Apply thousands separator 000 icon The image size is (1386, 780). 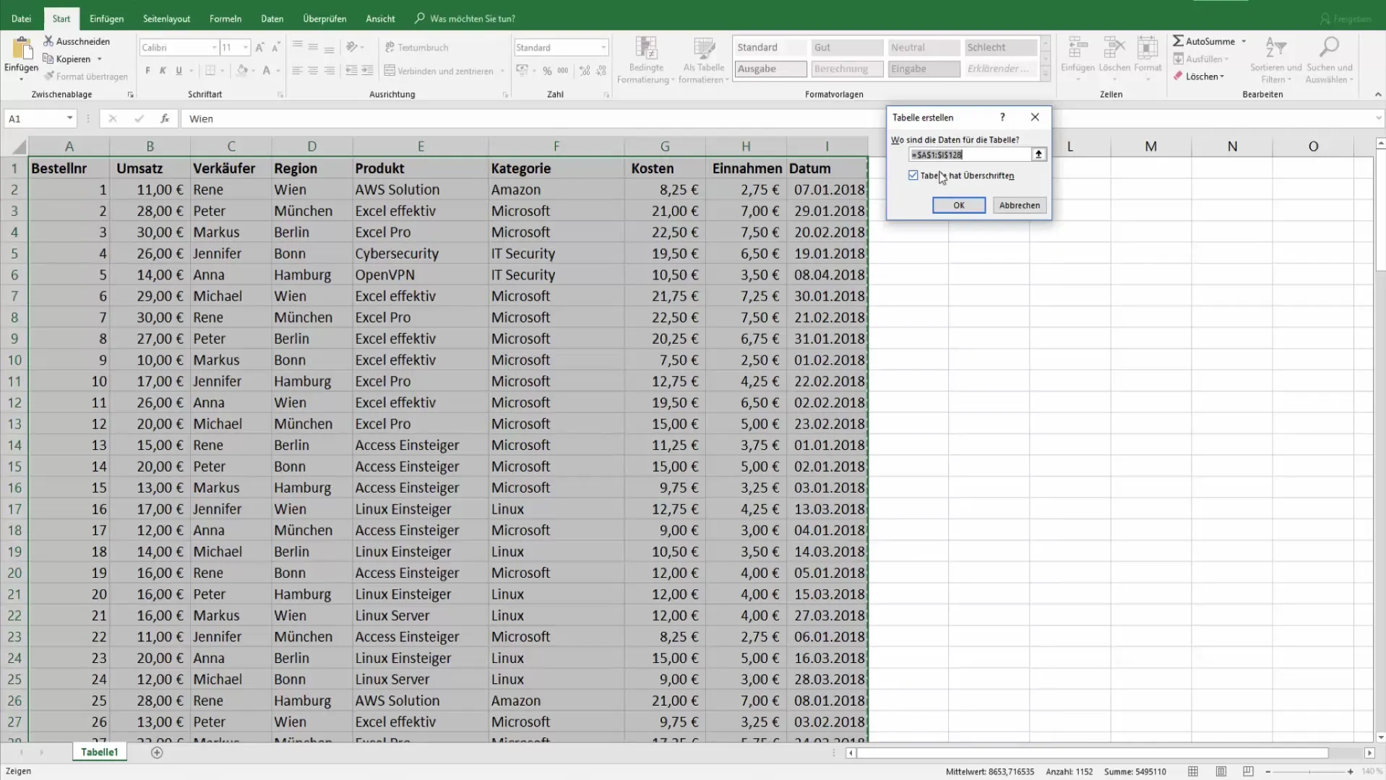(x=563, y=71)
